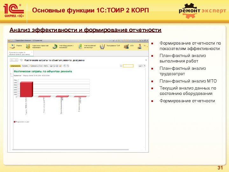Go back with the left arrow
229x172 pixels.
(12, 60)
